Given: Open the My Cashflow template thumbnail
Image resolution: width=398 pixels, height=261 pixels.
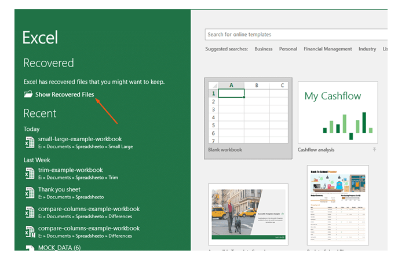Looking at the screenshot, I should (x=338, y=112).
